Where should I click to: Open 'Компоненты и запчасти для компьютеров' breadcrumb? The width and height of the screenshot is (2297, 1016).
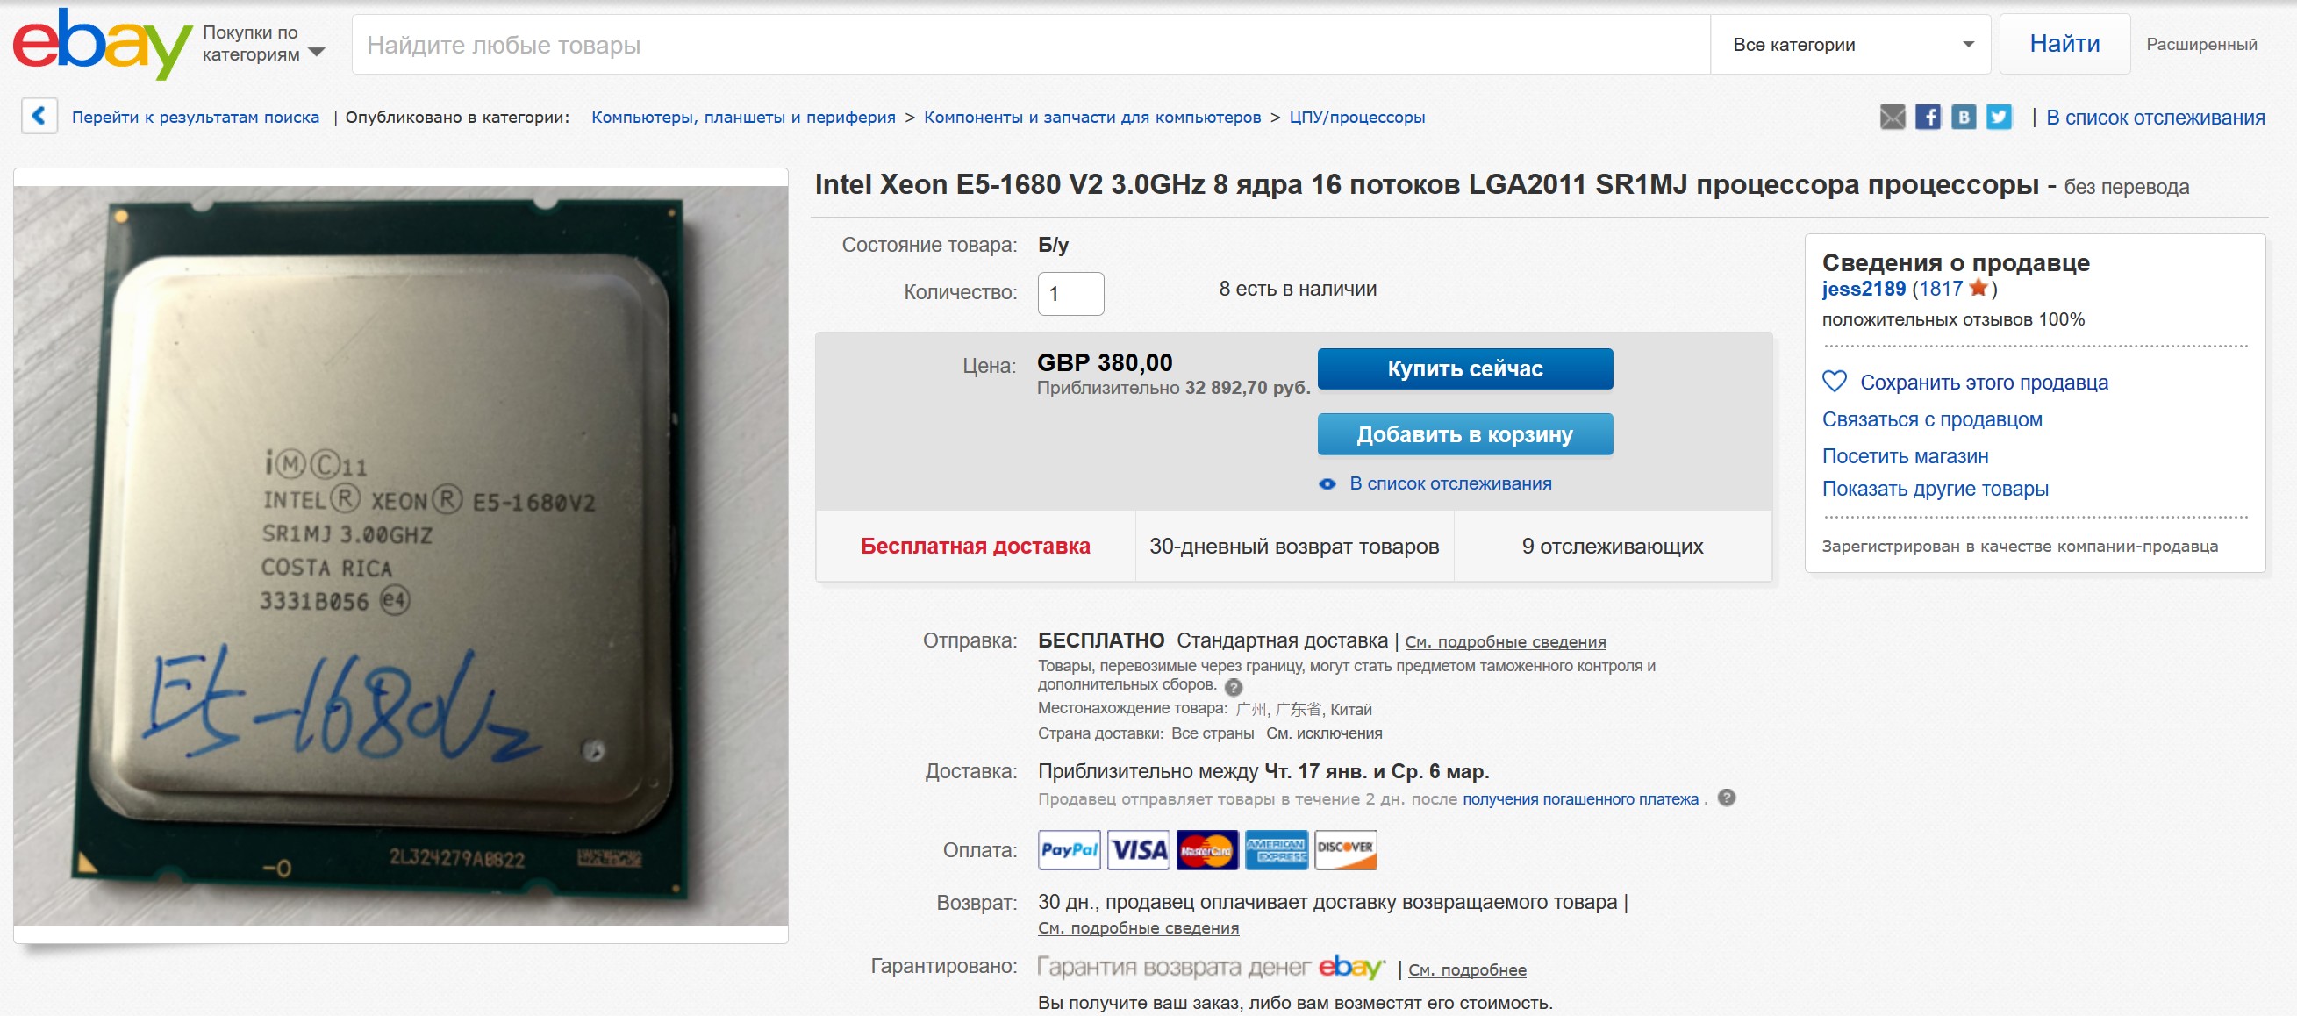coord(1092,117)
